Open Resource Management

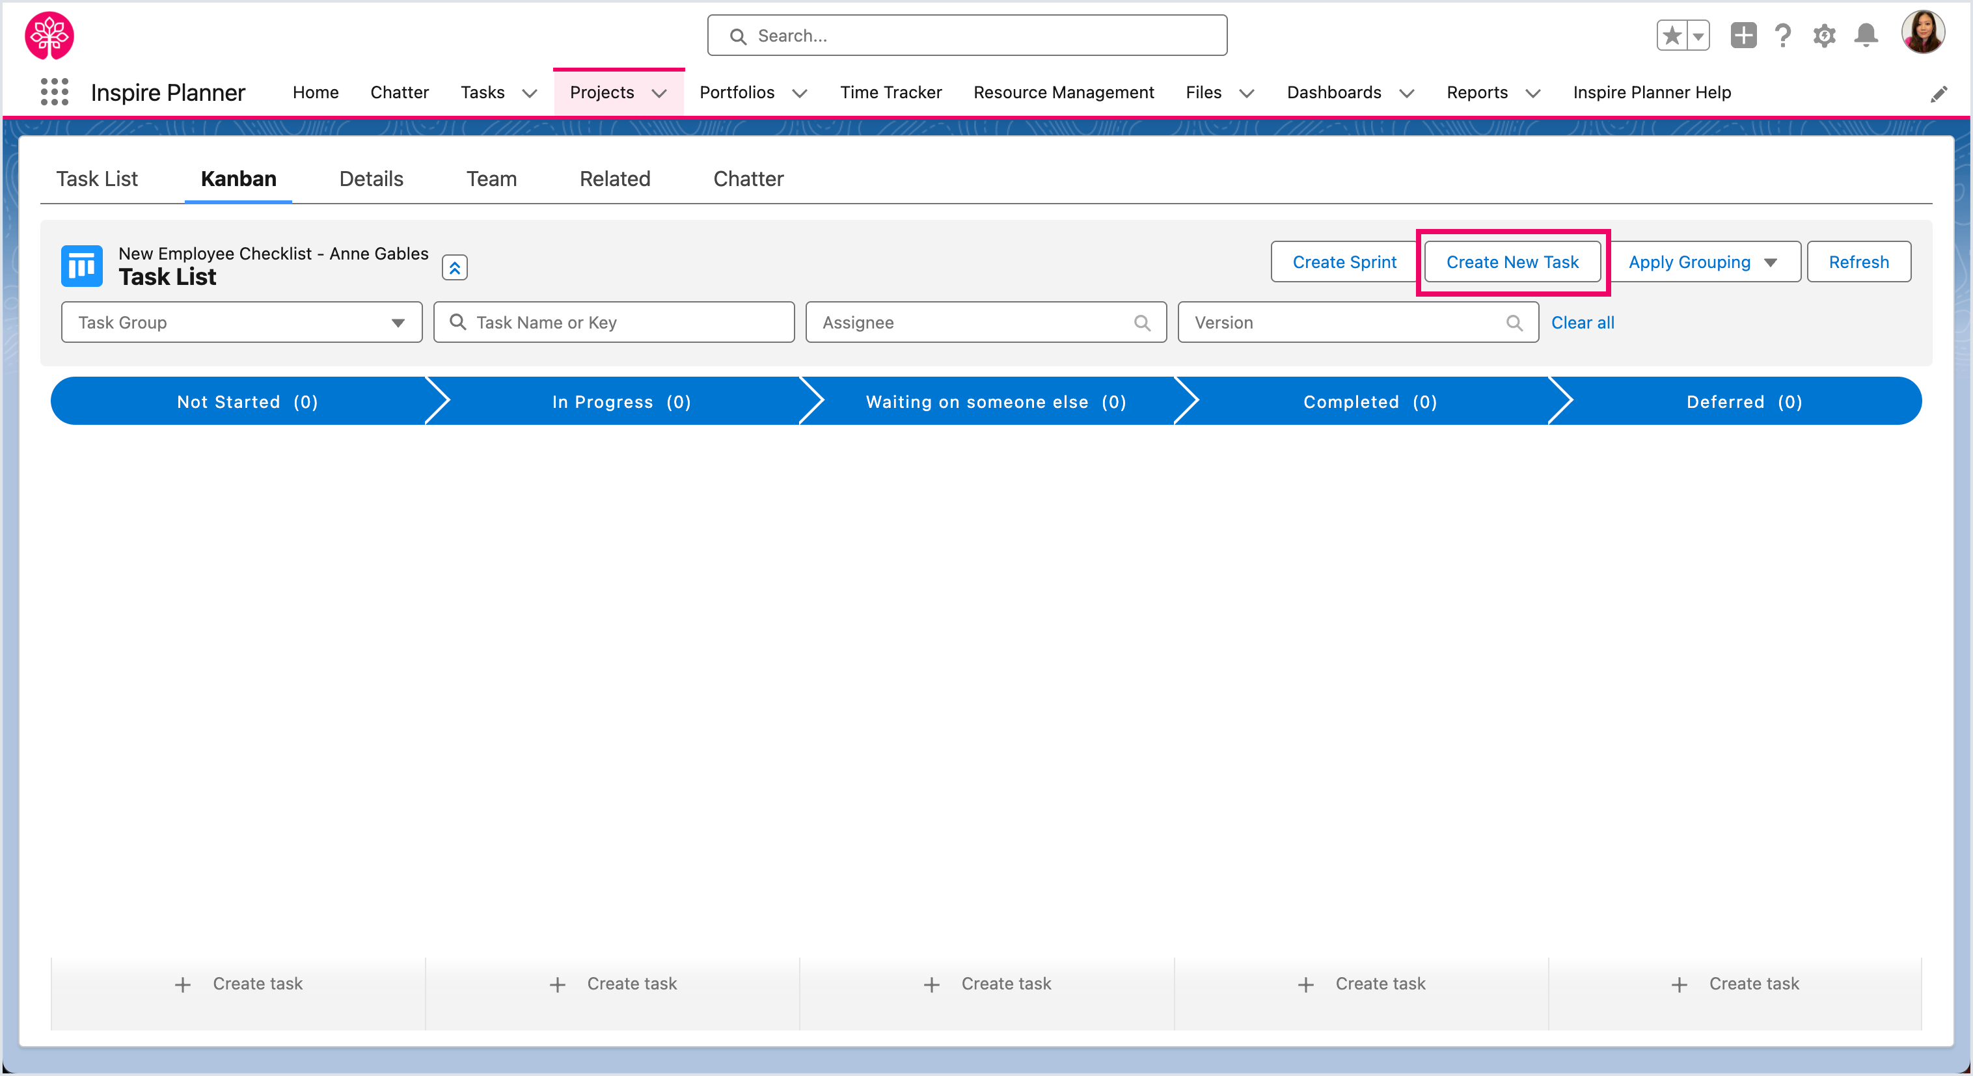(x=1063, y=92)
